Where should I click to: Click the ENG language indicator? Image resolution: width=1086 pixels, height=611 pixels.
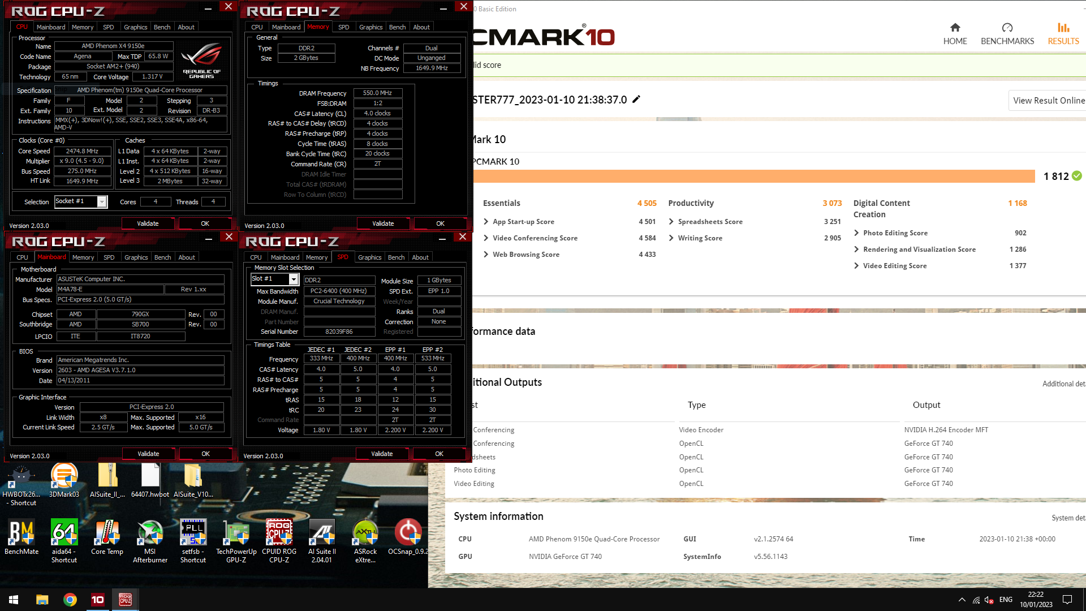tap(1006, 600)
